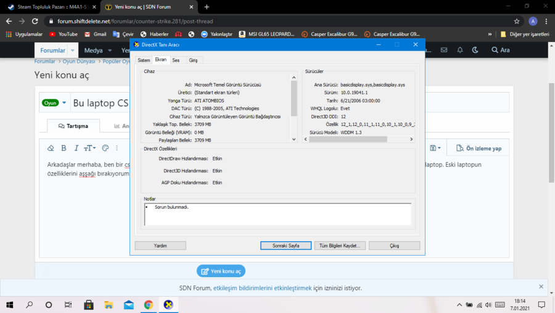Show hidden system tray icons

(459, 305)
